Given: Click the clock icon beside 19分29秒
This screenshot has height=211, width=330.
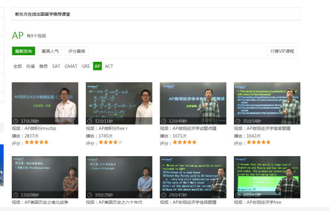Looking at the screenshot, I should 90,195.
